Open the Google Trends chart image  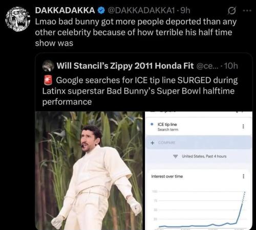point(199,171)
